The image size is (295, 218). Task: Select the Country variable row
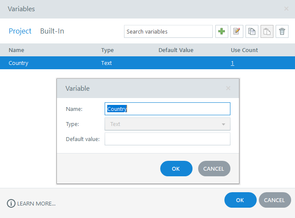(x=52, y=63)
